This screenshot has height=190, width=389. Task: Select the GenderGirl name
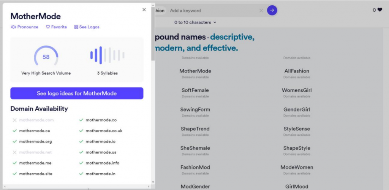(x=297, y=110)
